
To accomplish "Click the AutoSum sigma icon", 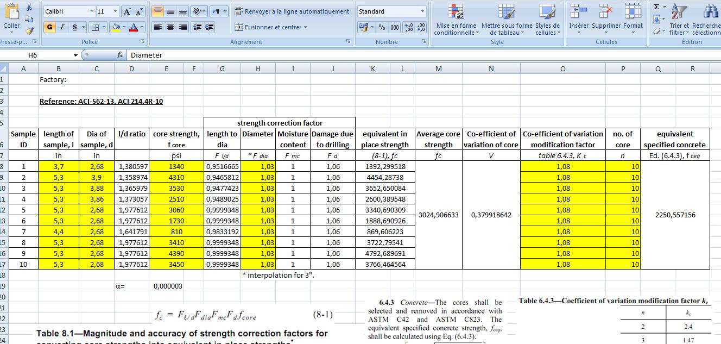I will (656, 7).
